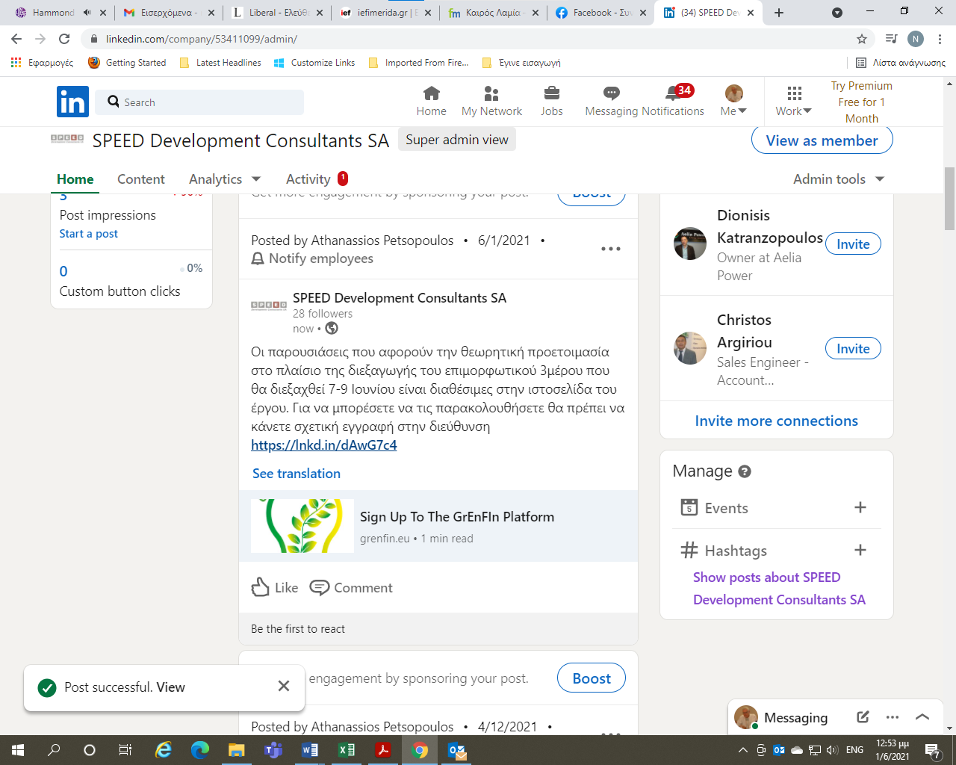The width and height of the screenshot is (956, 765).
Task: Focus the LinkedIn Search field
Action: [x=199, y=102]
